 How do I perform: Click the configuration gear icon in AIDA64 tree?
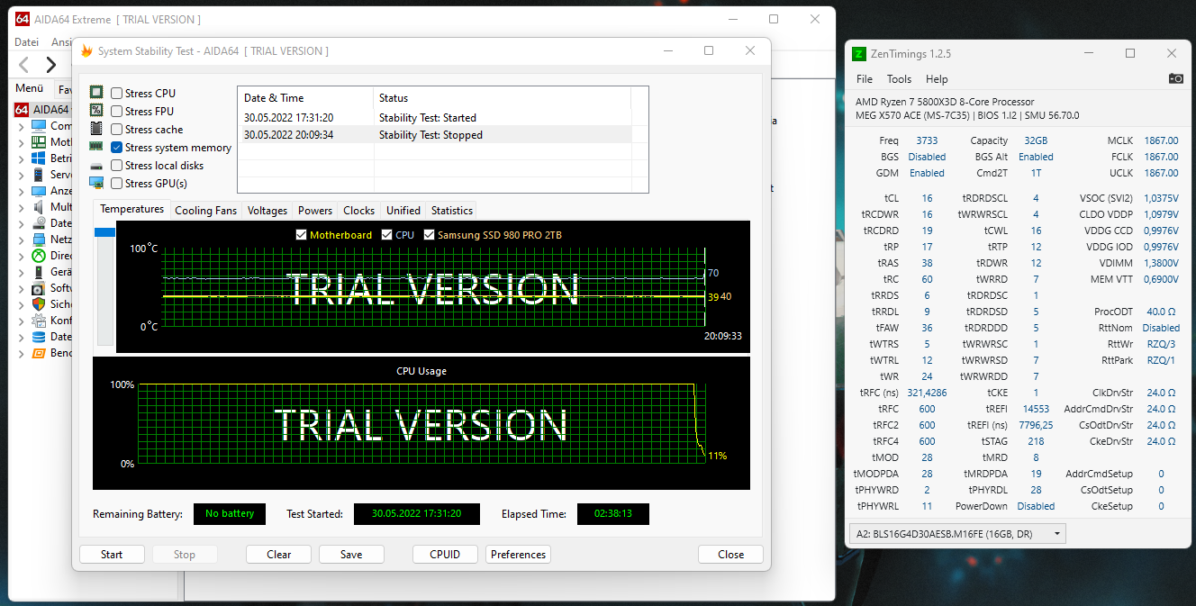(39, 321)
